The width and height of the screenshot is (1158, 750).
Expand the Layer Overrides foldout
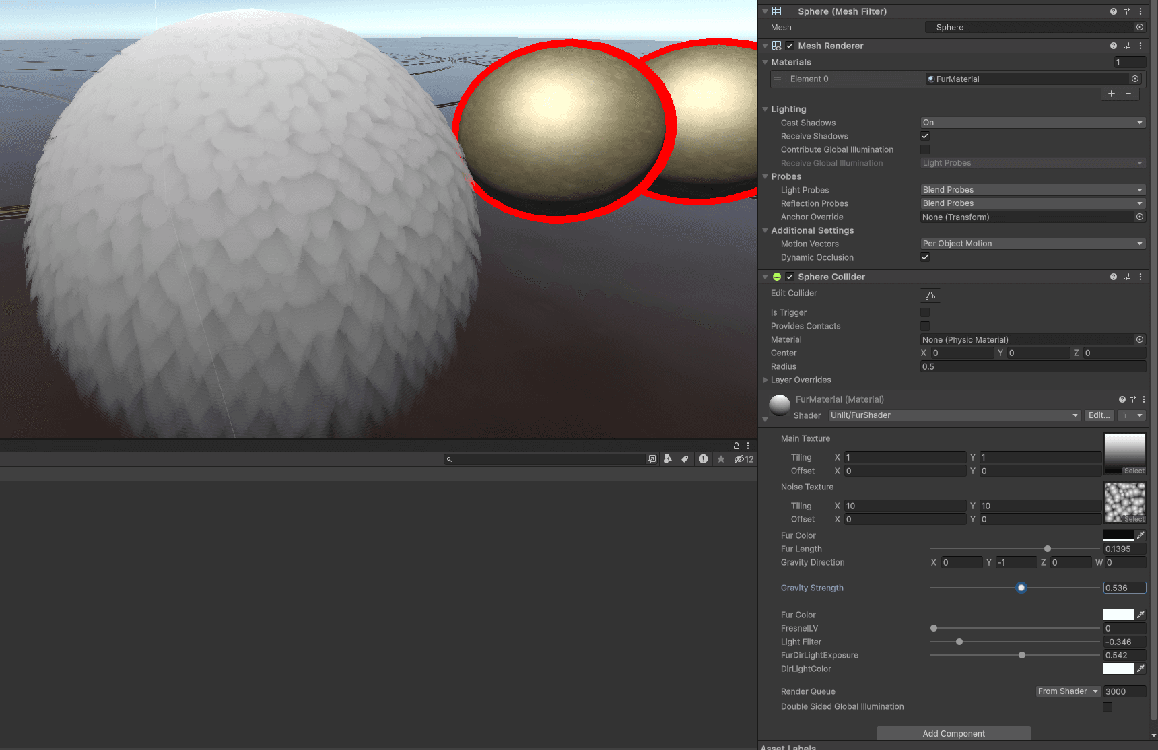tap(766, 380)
